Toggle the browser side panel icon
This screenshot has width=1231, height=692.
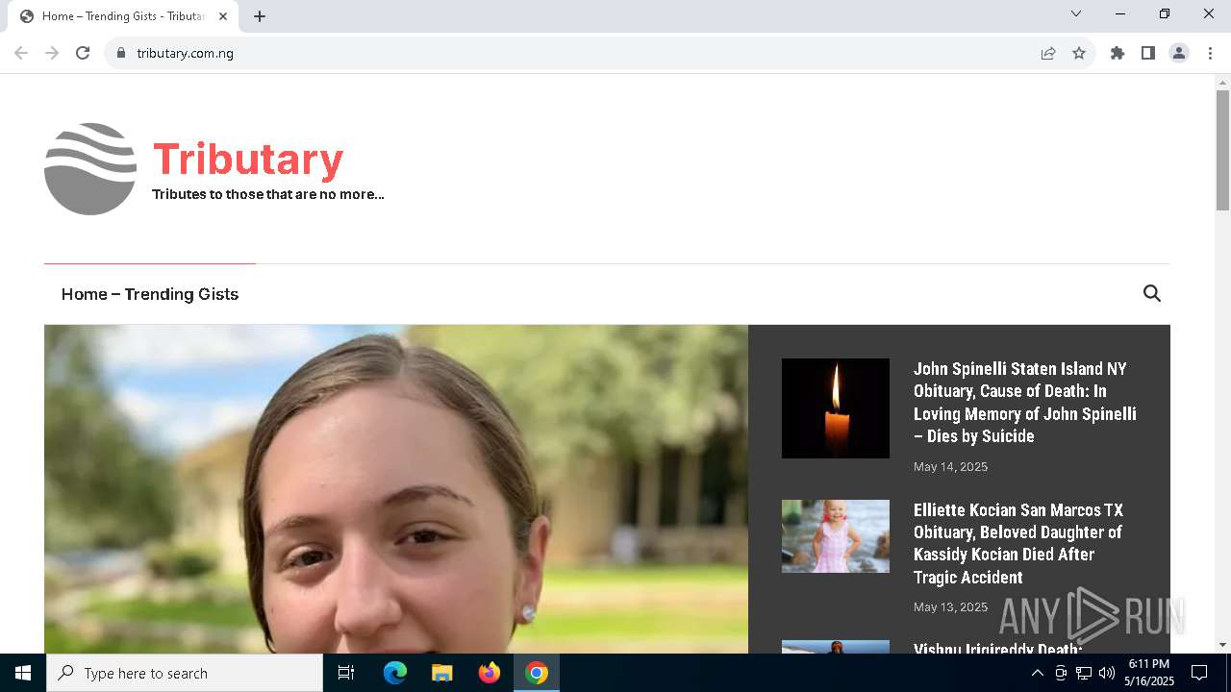click(1148, 53)
